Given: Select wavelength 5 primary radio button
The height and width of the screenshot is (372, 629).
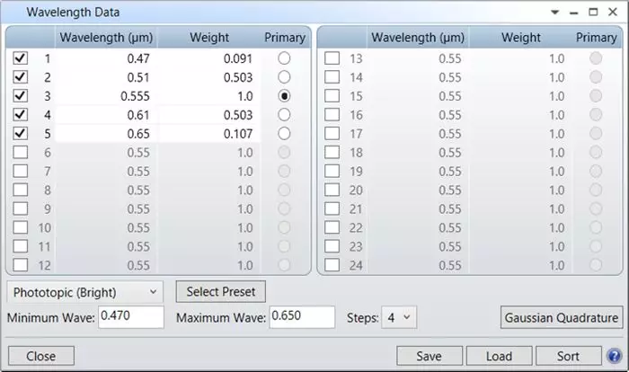Looking at the screenshot, I should pyautogui.click(x=285, y=133).
